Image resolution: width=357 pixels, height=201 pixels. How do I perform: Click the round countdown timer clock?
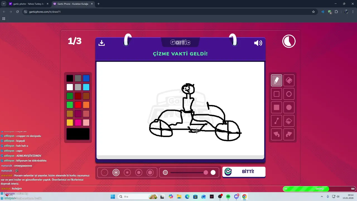click(289, 42)
